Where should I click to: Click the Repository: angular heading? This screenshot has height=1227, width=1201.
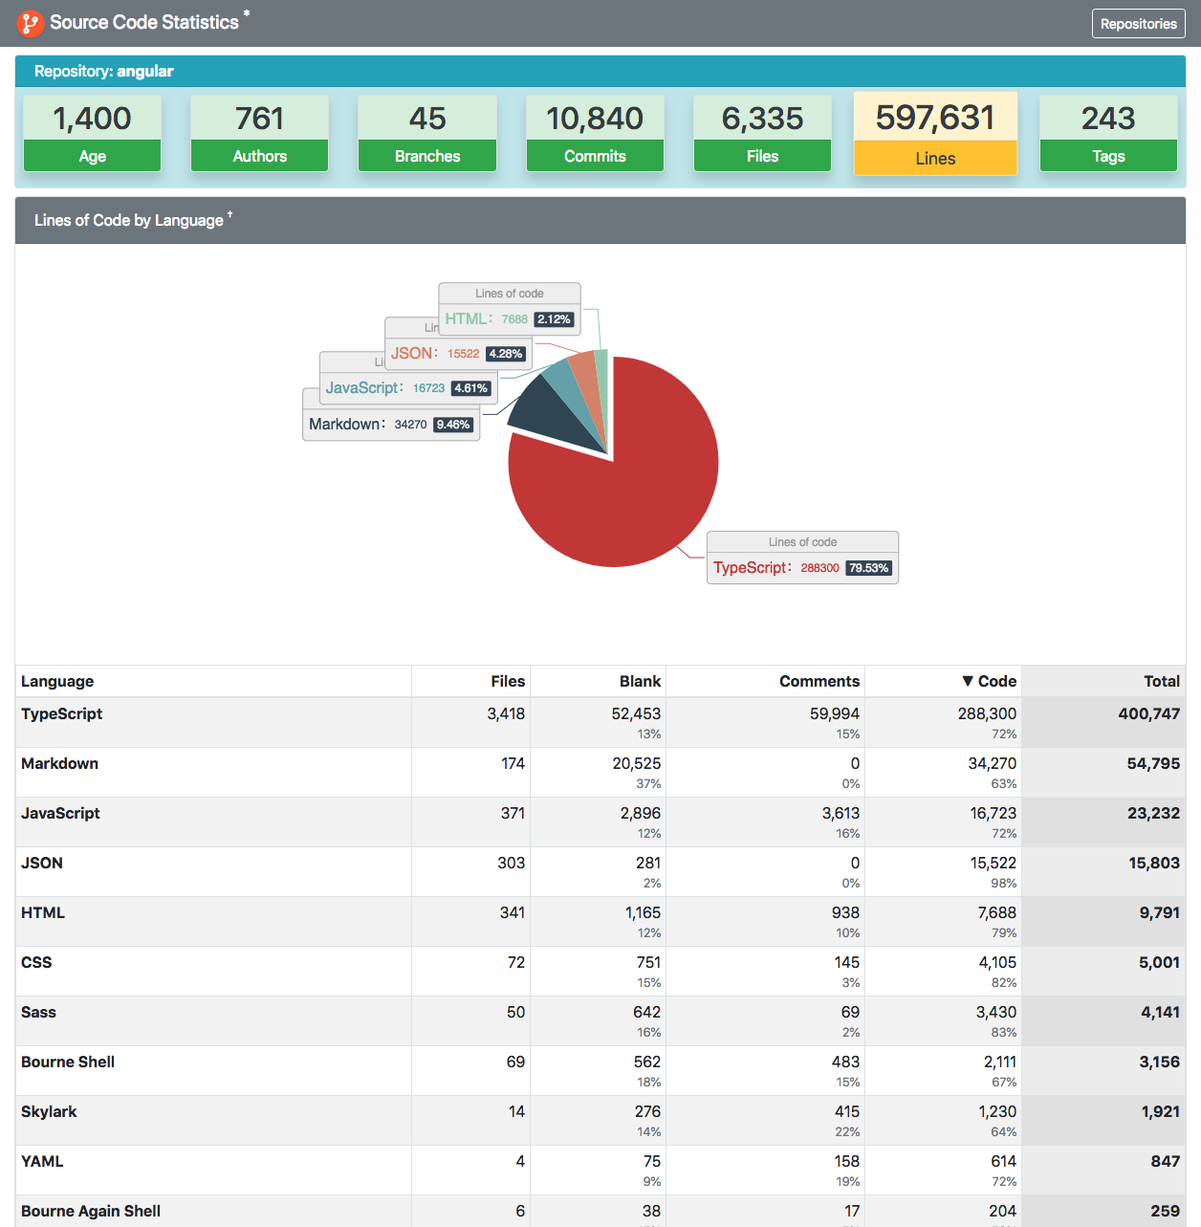click(x=104, y=71)
